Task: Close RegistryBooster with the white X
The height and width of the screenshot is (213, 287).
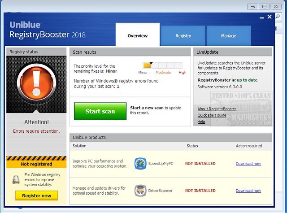Action: [x=270, y=17]
